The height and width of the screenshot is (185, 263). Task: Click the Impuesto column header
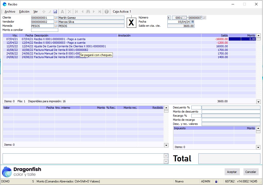click(203, 128)
